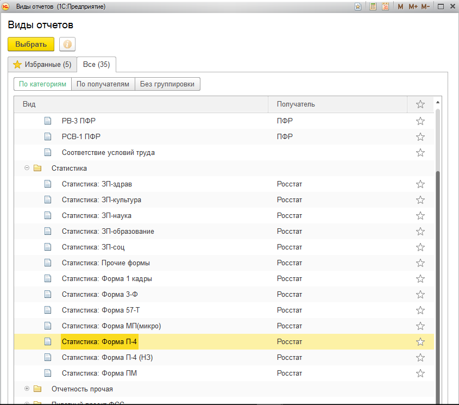Click the Получатель column header
The width and height of the screenshot is (459, 405).
[x=337, y=104]
